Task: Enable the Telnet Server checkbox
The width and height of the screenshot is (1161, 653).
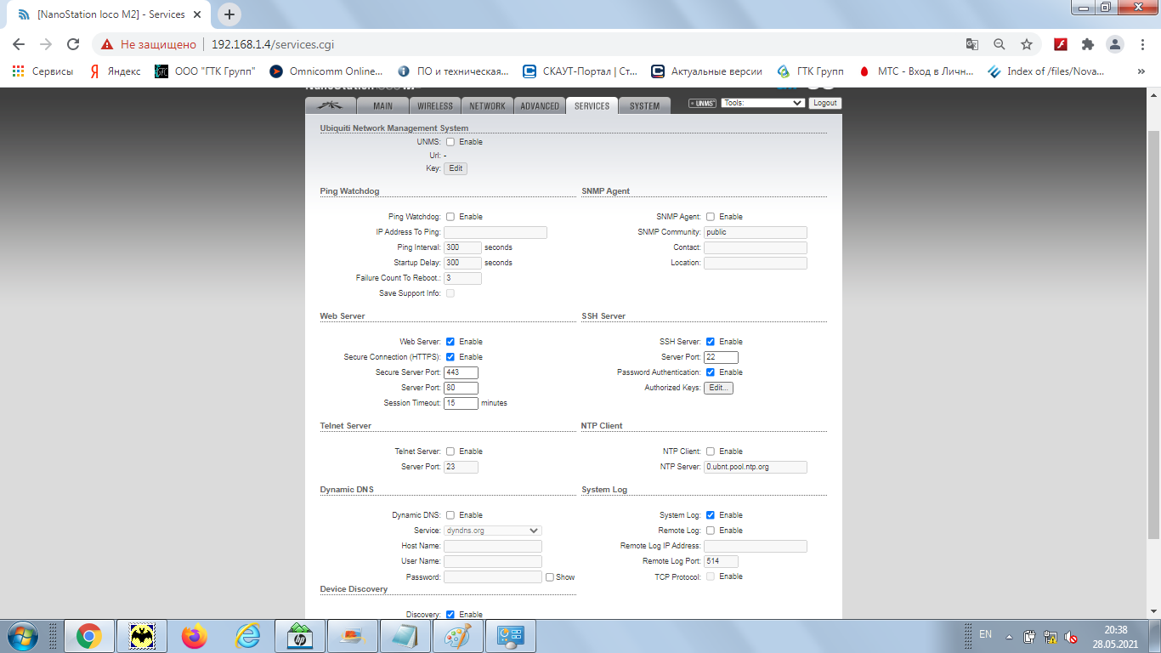Action: click(x=450, y=451)
